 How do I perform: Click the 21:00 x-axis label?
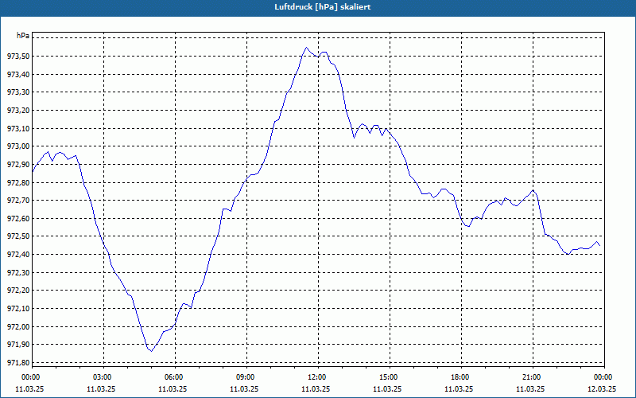pos(531,377)
